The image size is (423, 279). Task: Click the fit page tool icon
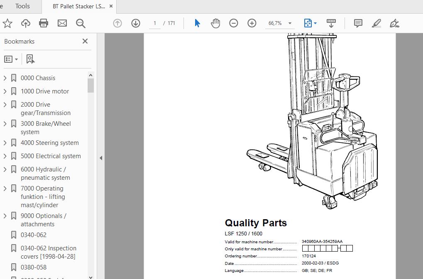[x=308, y=23]
